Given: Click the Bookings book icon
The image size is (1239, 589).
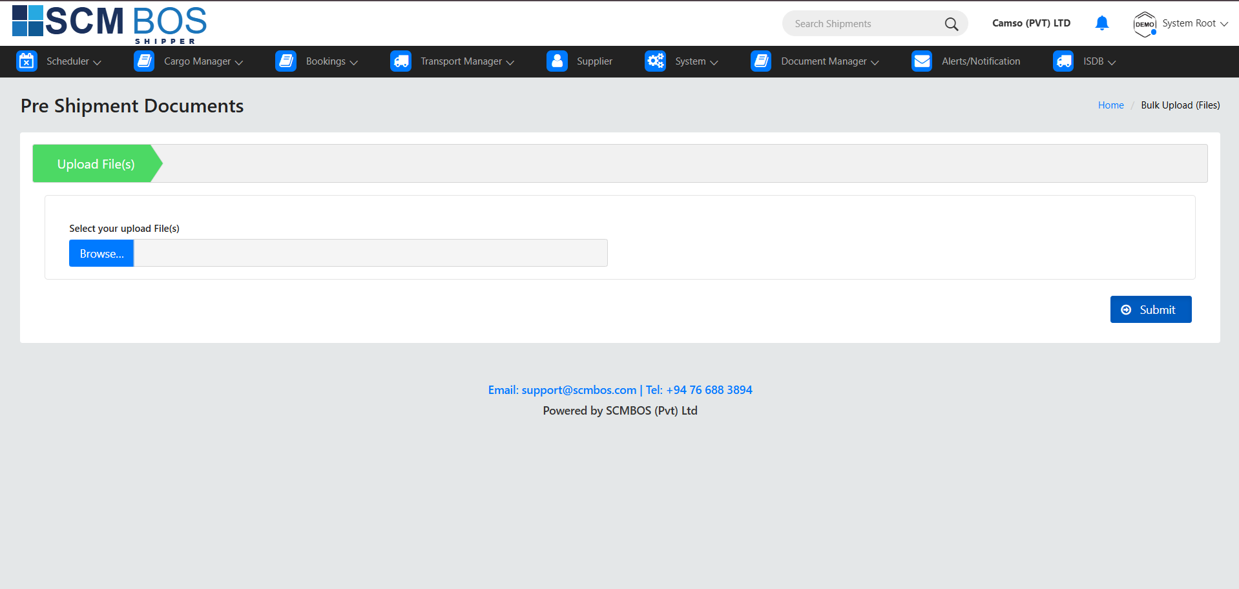Looking at the screenshot, I should pyautogui.click(x=286, y=61).
